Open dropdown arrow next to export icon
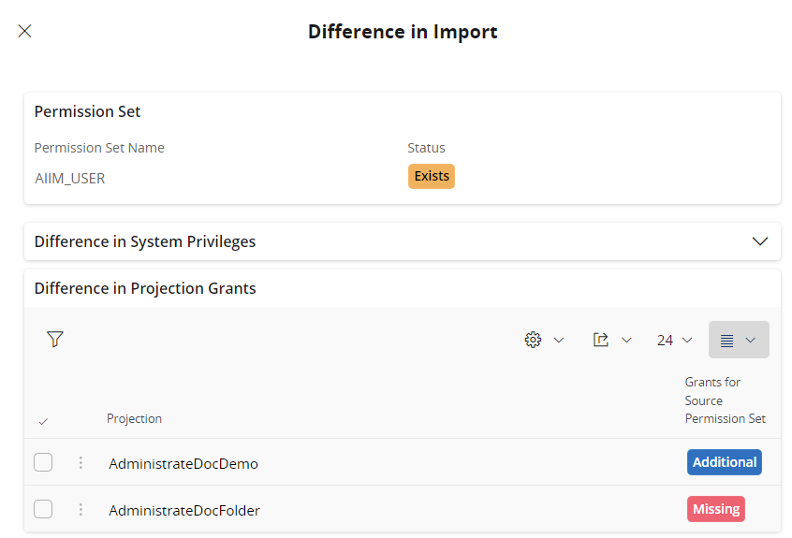The height and width of the screenshot is (538, 792). [x=626, y=340]
